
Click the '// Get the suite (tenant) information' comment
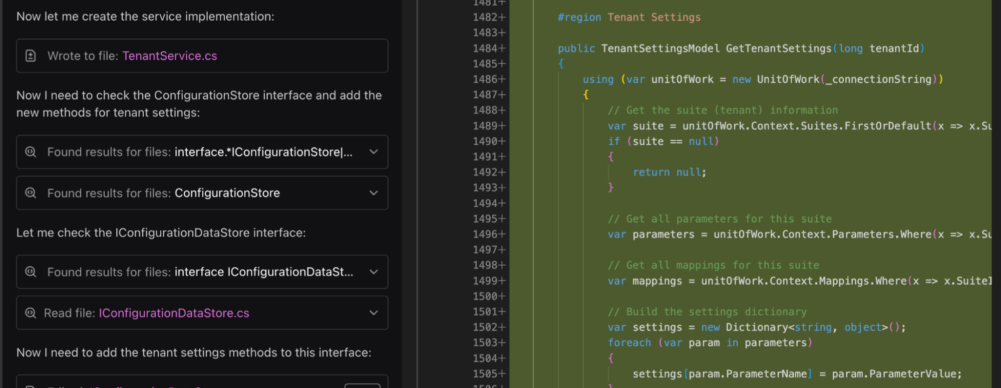(723, 110)
